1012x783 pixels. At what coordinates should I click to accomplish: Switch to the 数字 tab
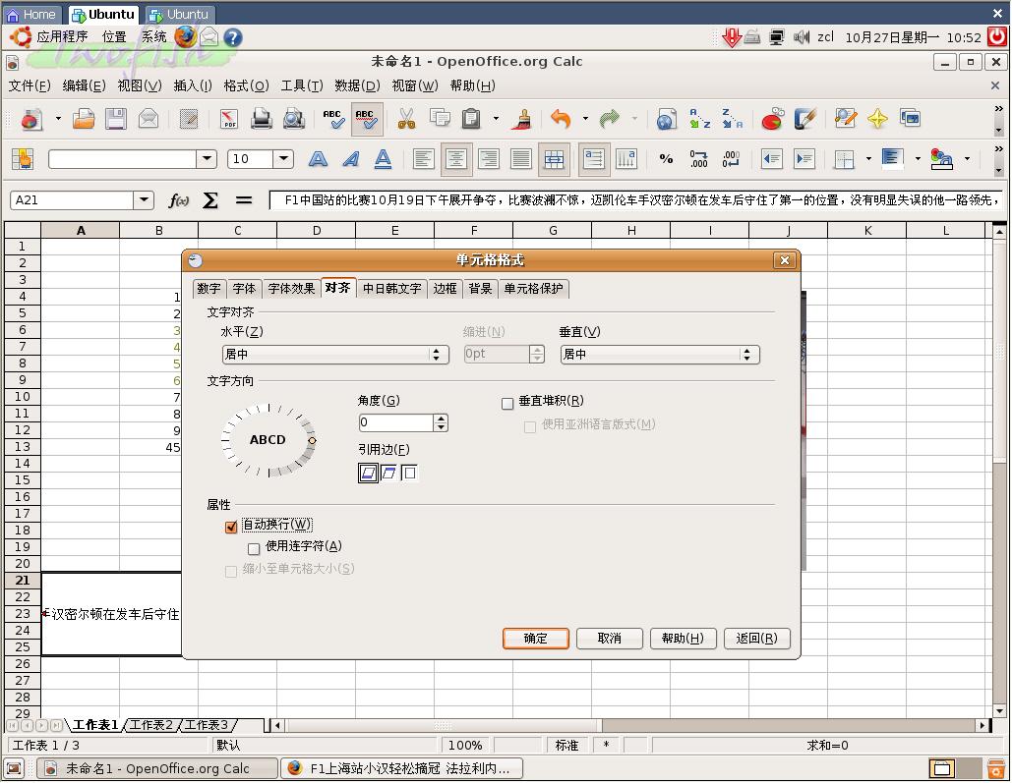208,289
